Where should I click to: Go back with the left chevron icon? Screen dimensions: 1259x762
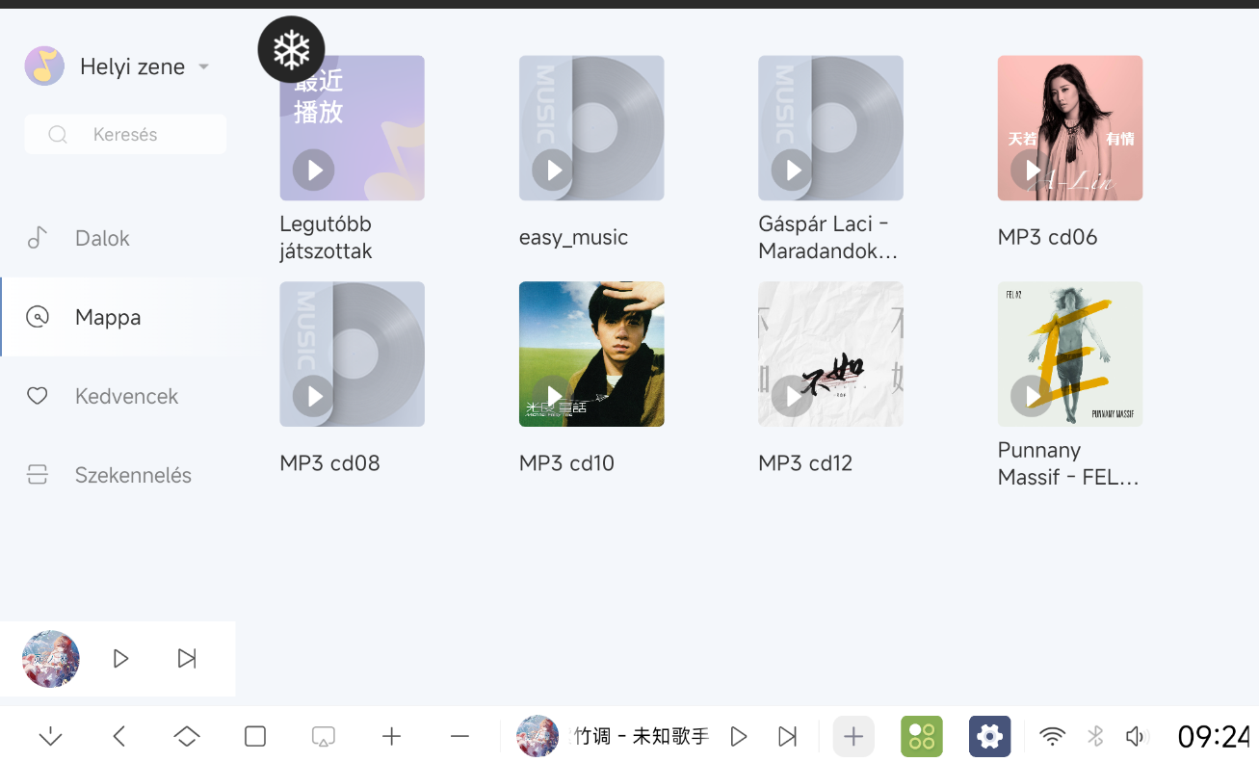(x=119, y=737)
